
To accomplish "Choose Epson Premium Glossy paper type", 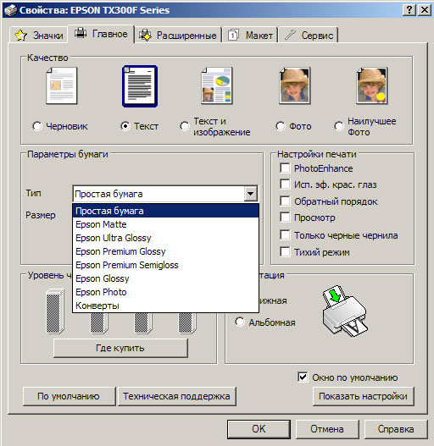I will point(166,251).
